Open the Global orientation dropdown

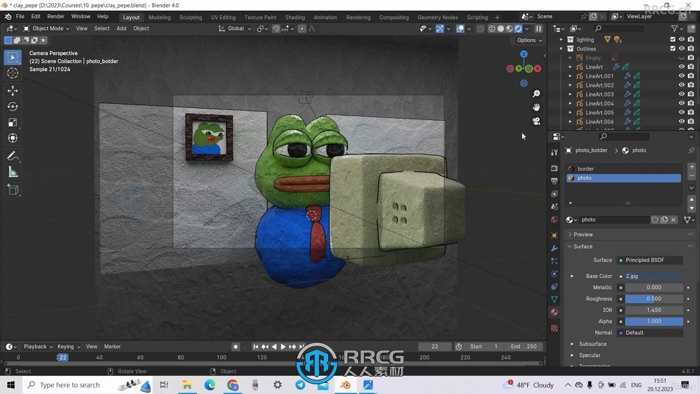click(x=235, y=28)
